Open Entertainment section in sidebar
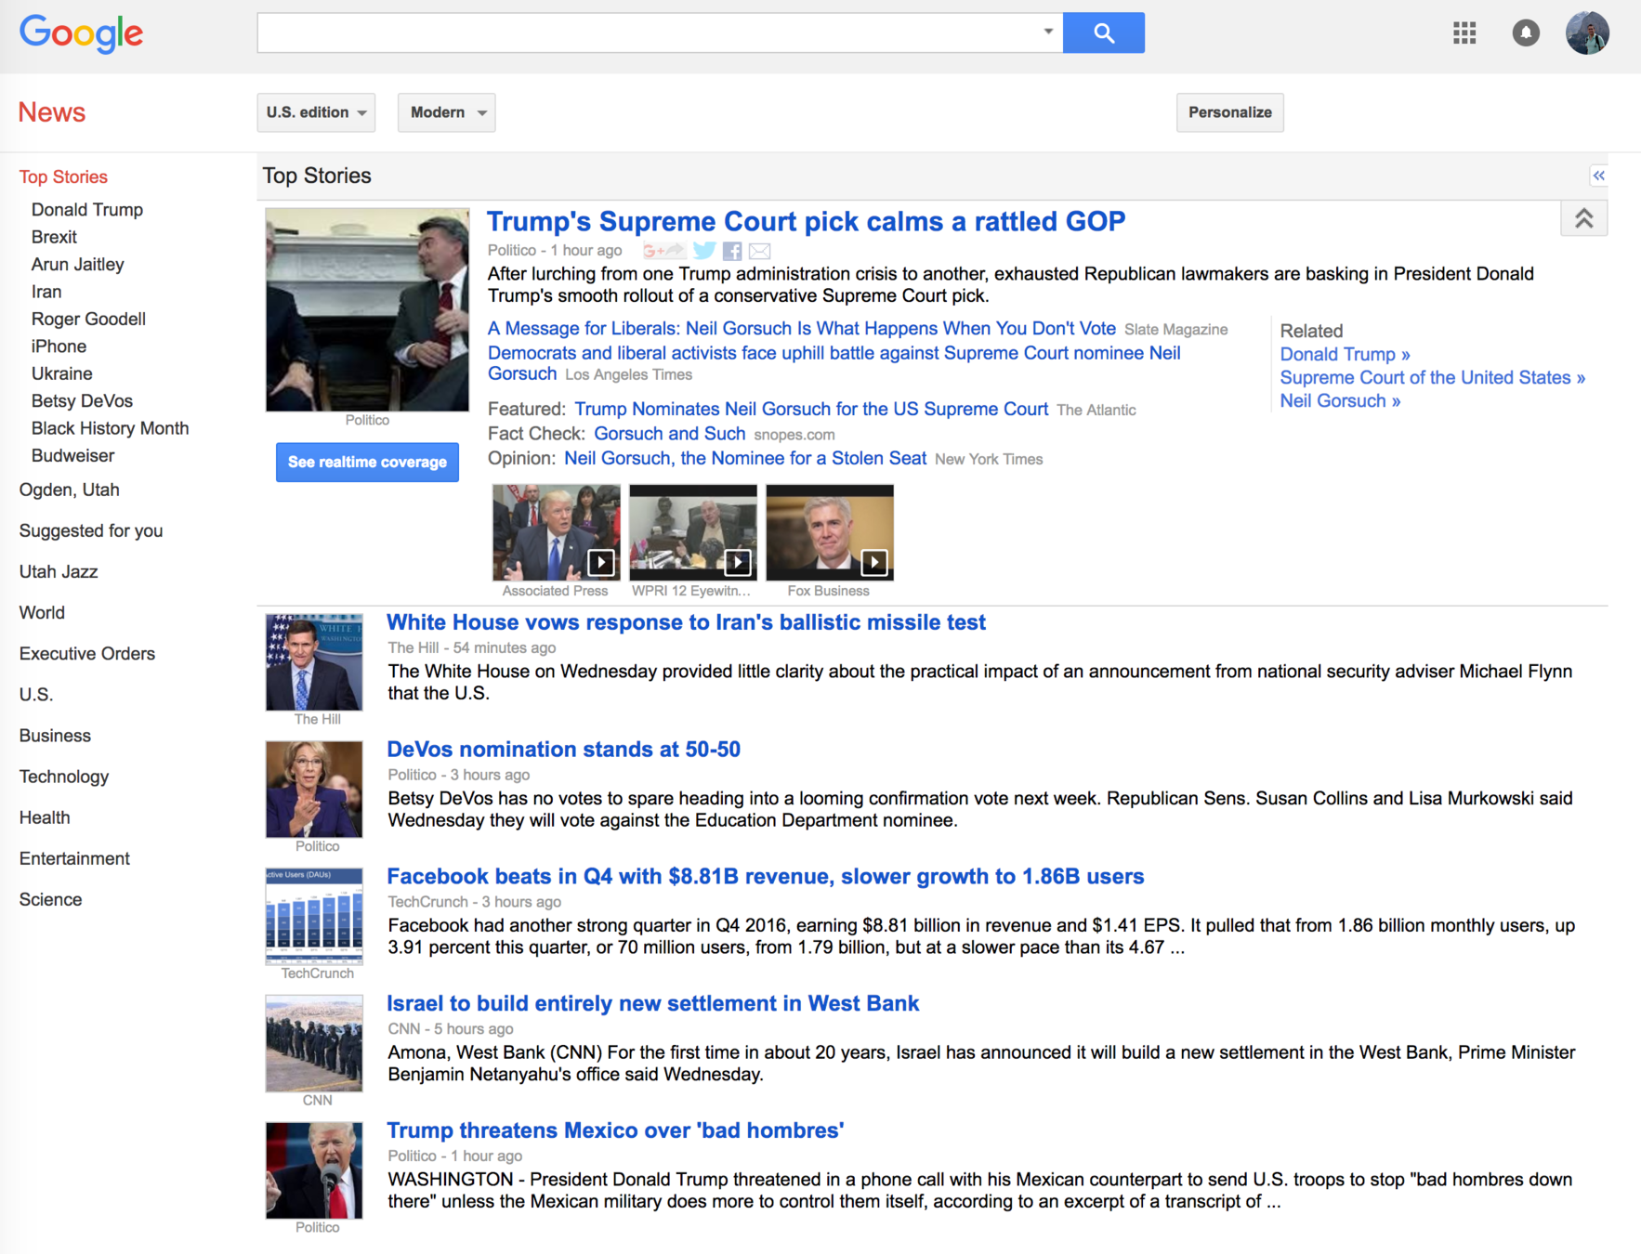This screenshot has height=1254, width=1641. 74,858
